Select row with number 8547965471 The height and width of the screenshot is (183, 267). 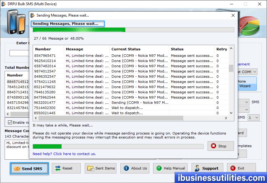point(131,56)
